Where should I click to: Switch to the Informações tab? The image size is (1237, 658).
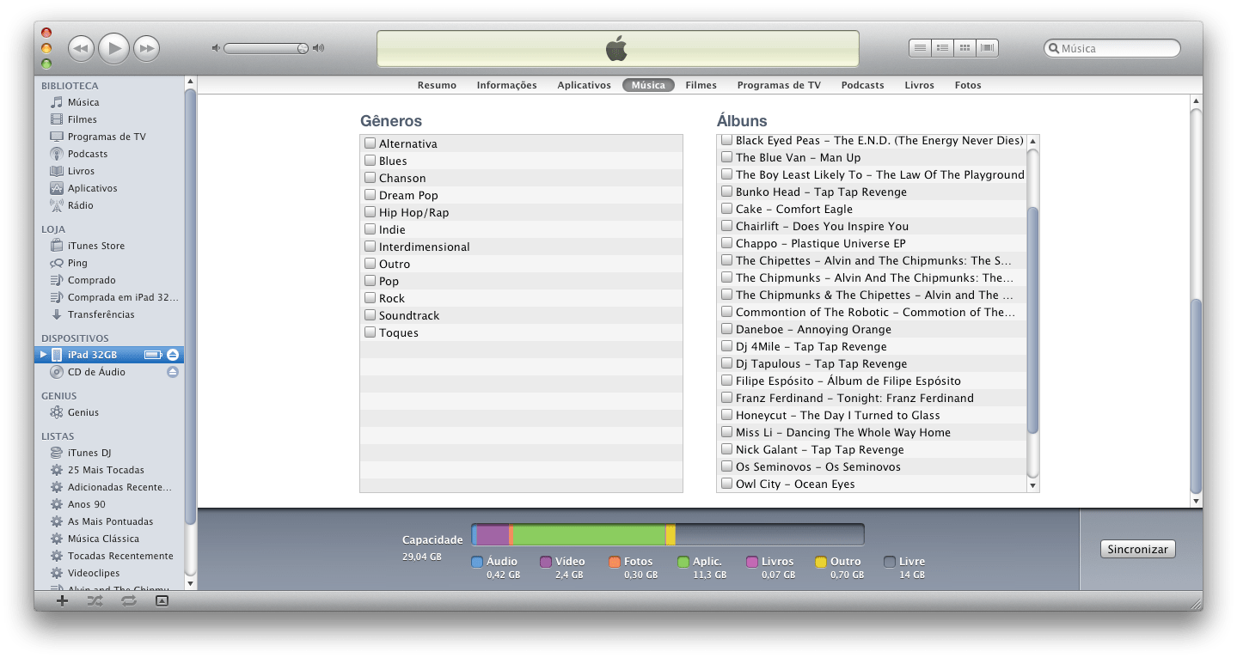[x=506, y=85]
